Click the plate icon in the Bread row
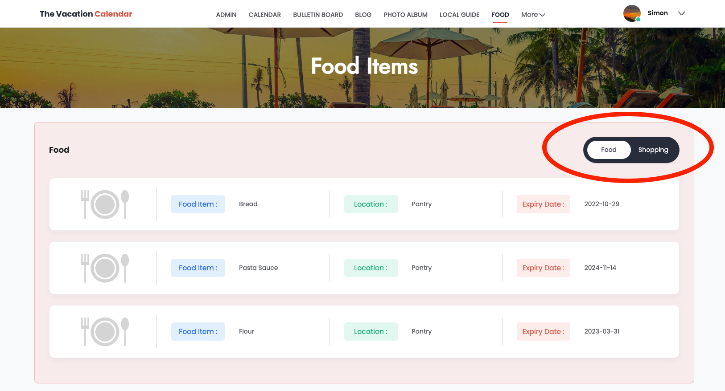725x391 pixels. 105,204
